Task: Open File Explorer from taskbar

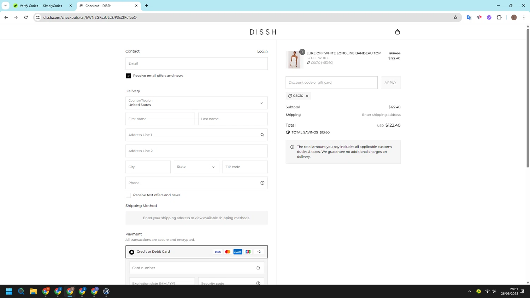Action: click(x=33, y=291)
